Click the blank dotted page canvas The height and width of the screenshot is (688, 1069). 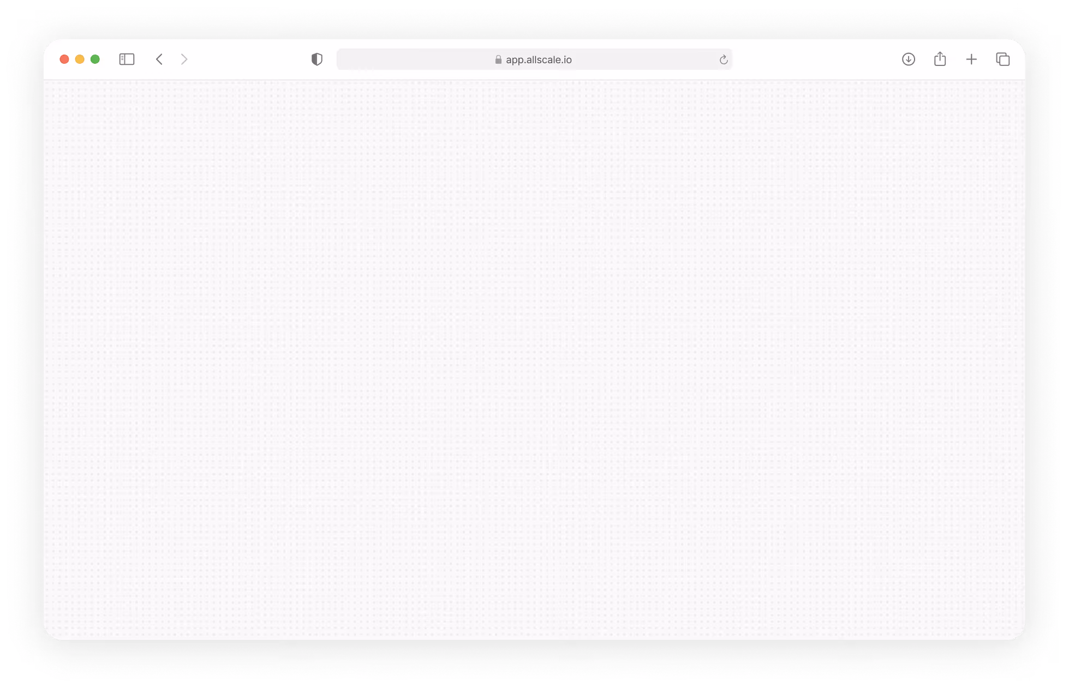coord(534,360)
